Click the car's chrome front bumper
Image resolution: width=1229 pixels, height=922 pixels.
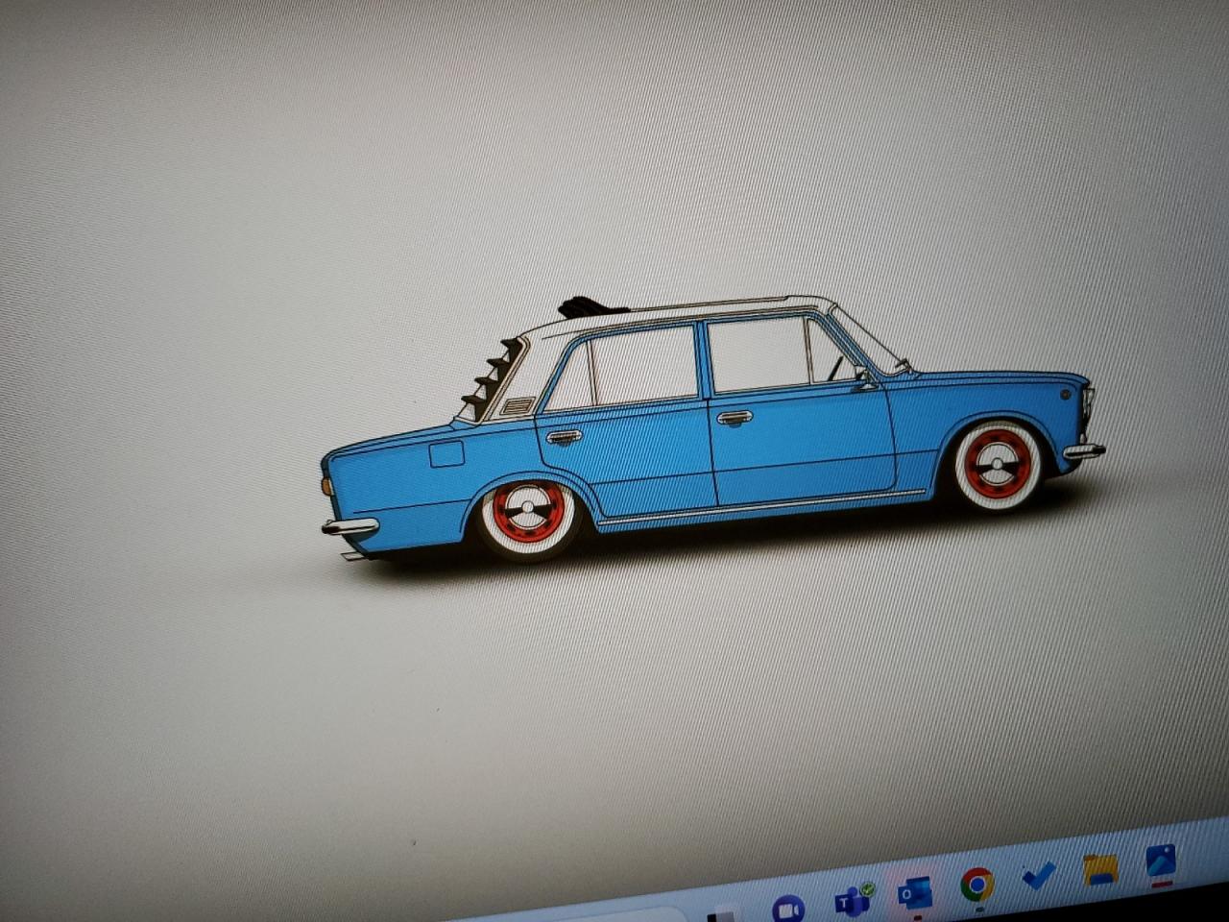1084,450
